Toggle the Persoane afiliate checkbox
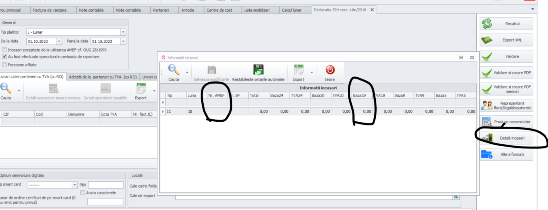 point(5,65)
